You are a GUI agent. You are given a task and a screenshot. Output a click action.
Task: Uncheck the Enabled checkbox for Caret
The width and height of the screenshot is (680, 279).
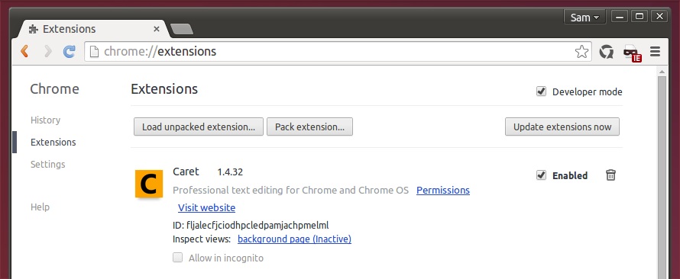(x=541, y=175)
